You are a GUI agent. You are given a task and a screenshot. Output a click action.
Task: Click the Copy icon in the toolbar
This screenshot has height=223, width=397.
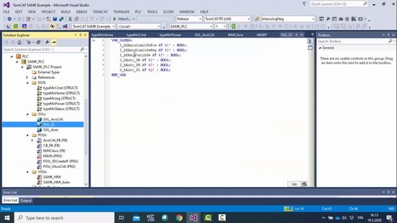[x=76, y=19]
